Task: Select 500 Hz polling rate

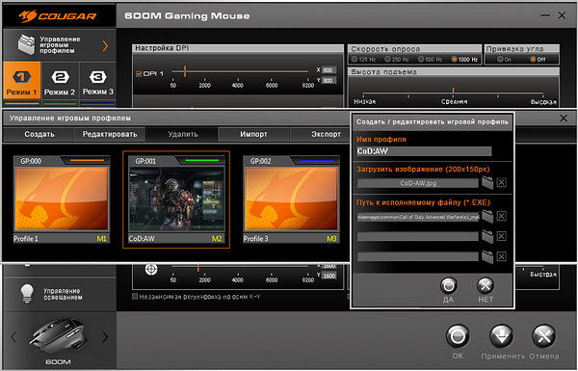Action: pyautogui.click(x=421, y=59)
